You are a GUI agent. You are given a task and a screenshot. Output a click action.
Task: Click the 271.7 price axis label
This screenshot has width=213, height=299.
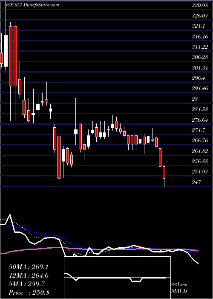coord(199,130)
